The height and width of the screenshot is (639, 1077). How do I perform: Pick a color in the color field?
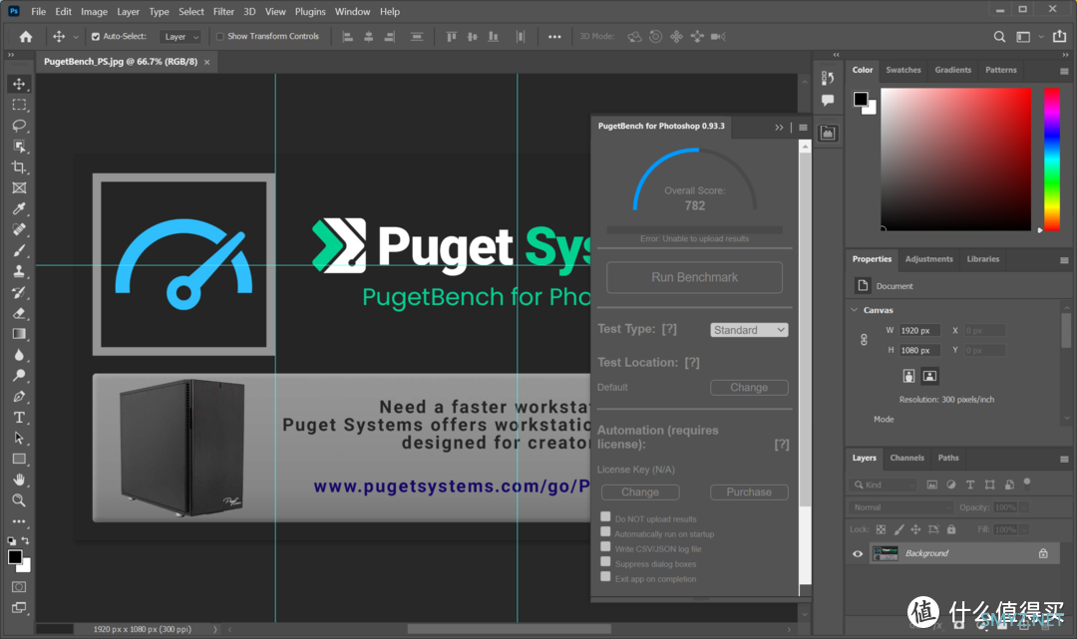click(955, 160)
